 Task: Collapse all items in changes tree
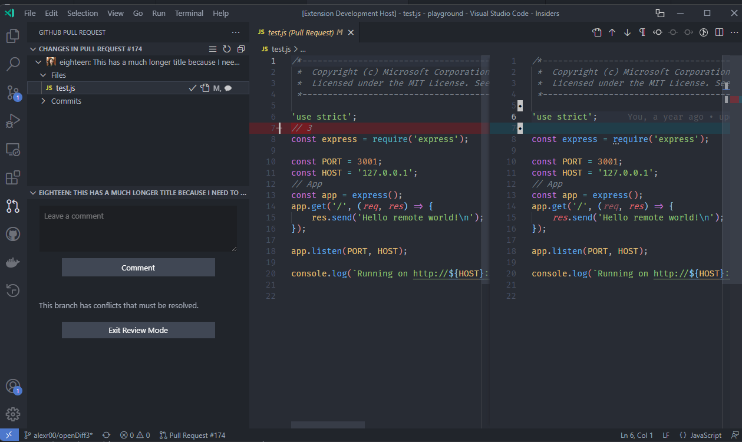coord(241,49)
